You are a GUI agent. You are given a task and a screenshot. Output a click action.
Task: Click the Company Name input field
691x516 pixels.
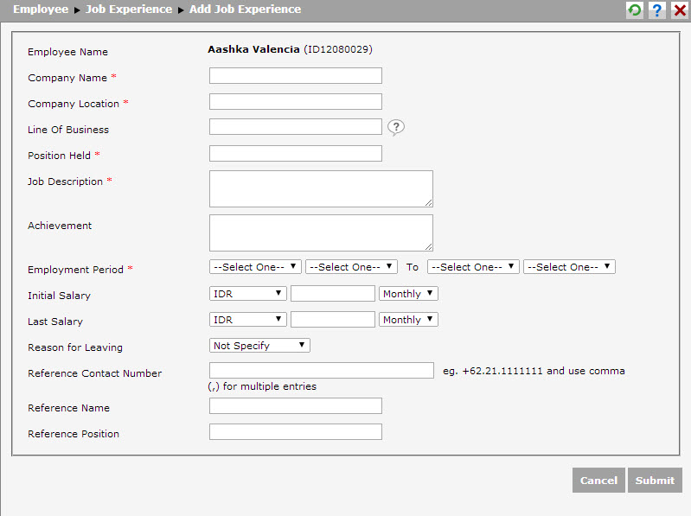click(295, 76)
